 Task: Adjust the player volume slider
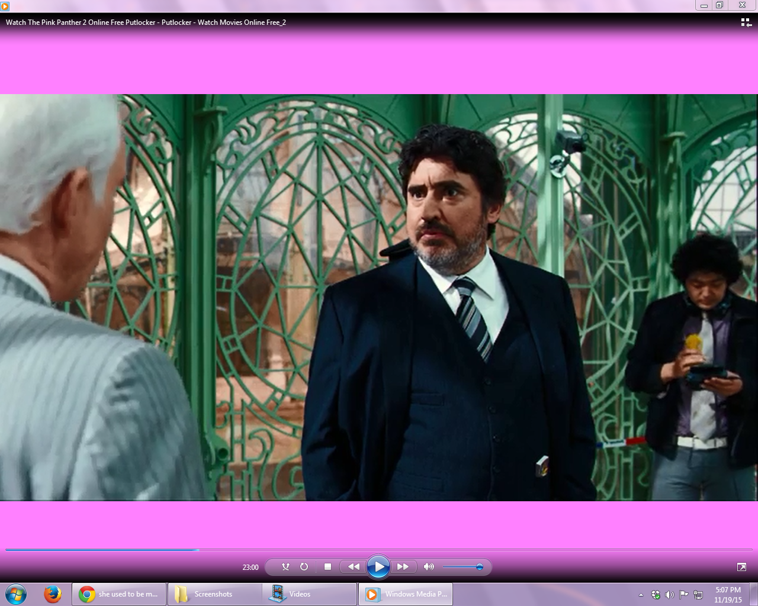tap(463, 567)
